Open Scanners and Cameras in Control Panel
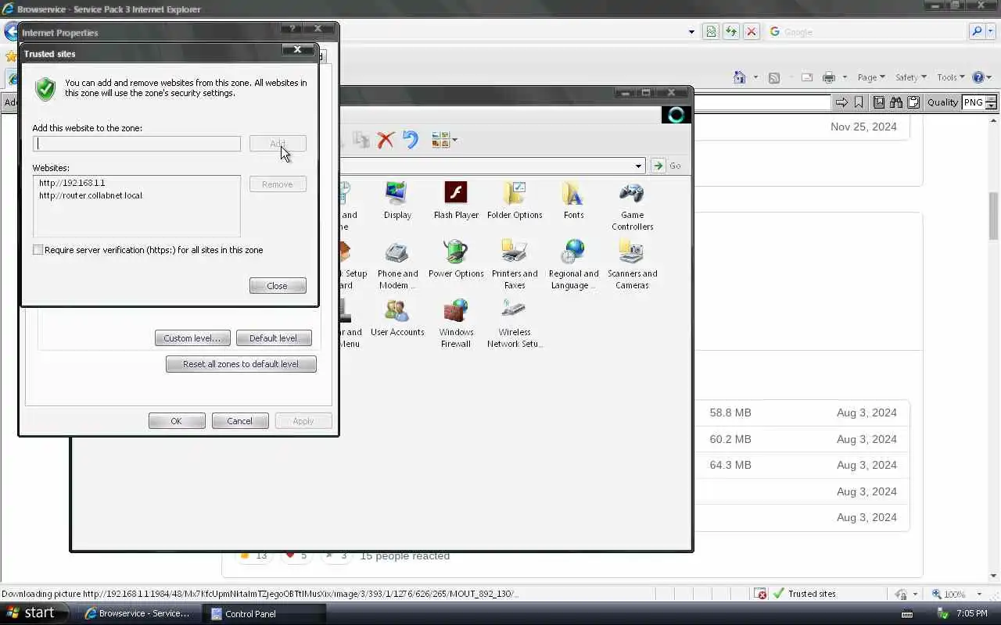The width and height of the screenshot is (1001, 625). 632,265
